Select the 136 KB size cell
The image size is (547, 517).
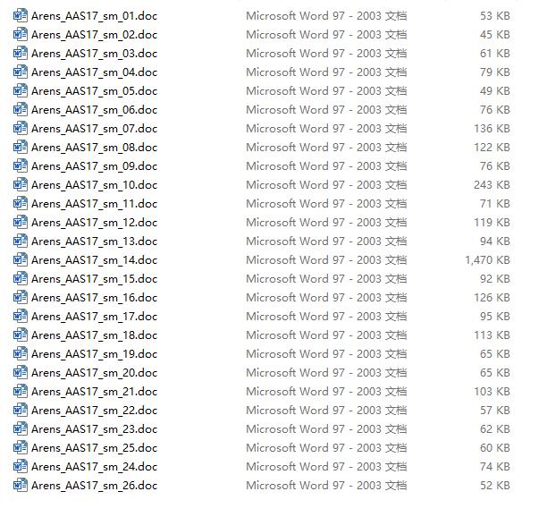(492, 129)
